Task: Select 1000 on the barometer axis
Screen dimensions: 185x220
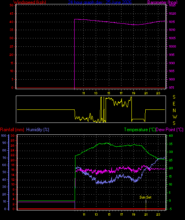Action: (x=172, y=46)
